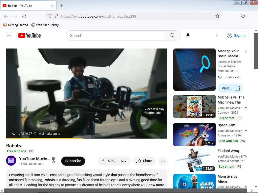Screen dimensions: 258x193
Task: Open the Manage Your Social Media ad thumbnail
Action: coord(194,70)
